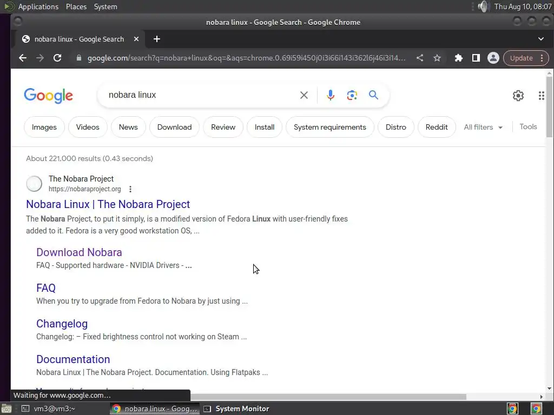Open the Google apps grid
This screenshot has width=554, height=415.
[541, 96]
